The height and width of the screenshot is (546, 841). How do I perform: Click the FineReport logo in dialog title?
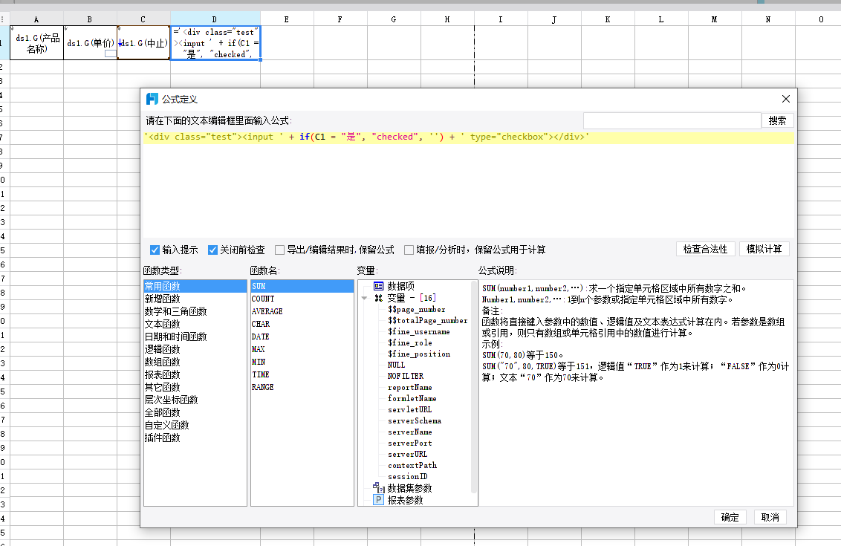coord(152,100)
